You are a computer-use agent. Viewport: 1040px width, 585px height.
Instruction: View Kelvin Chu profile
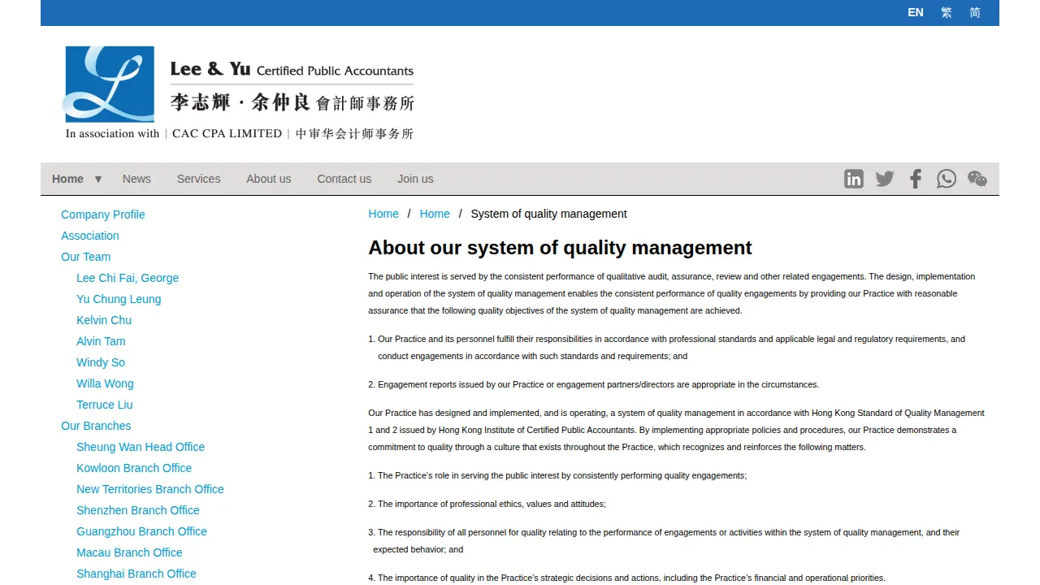(x=104, y=320)
